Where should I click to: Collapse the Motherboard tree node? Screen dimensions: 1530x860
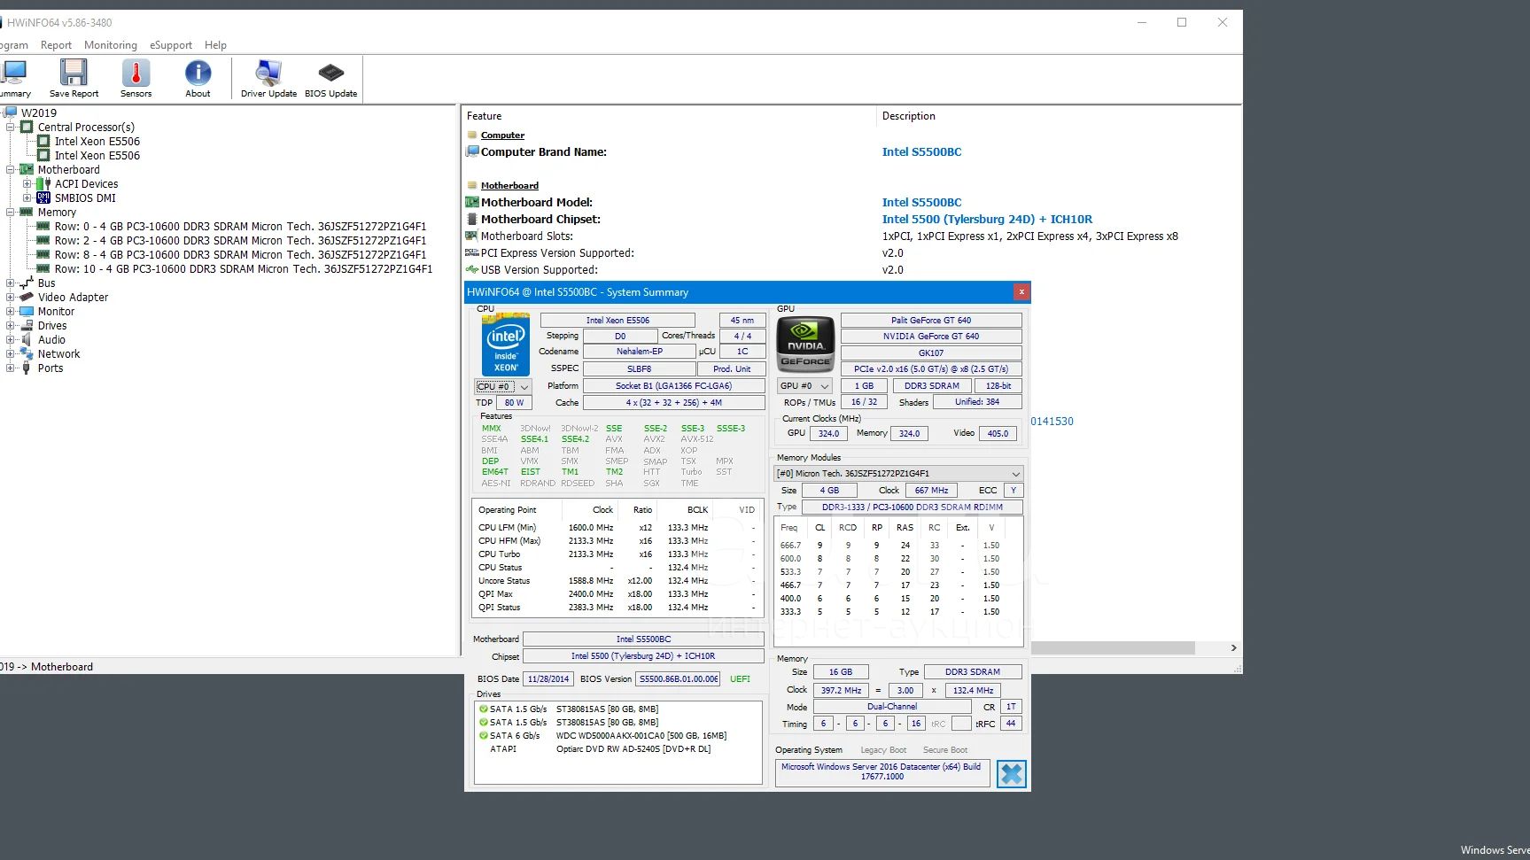click(10, 169)
